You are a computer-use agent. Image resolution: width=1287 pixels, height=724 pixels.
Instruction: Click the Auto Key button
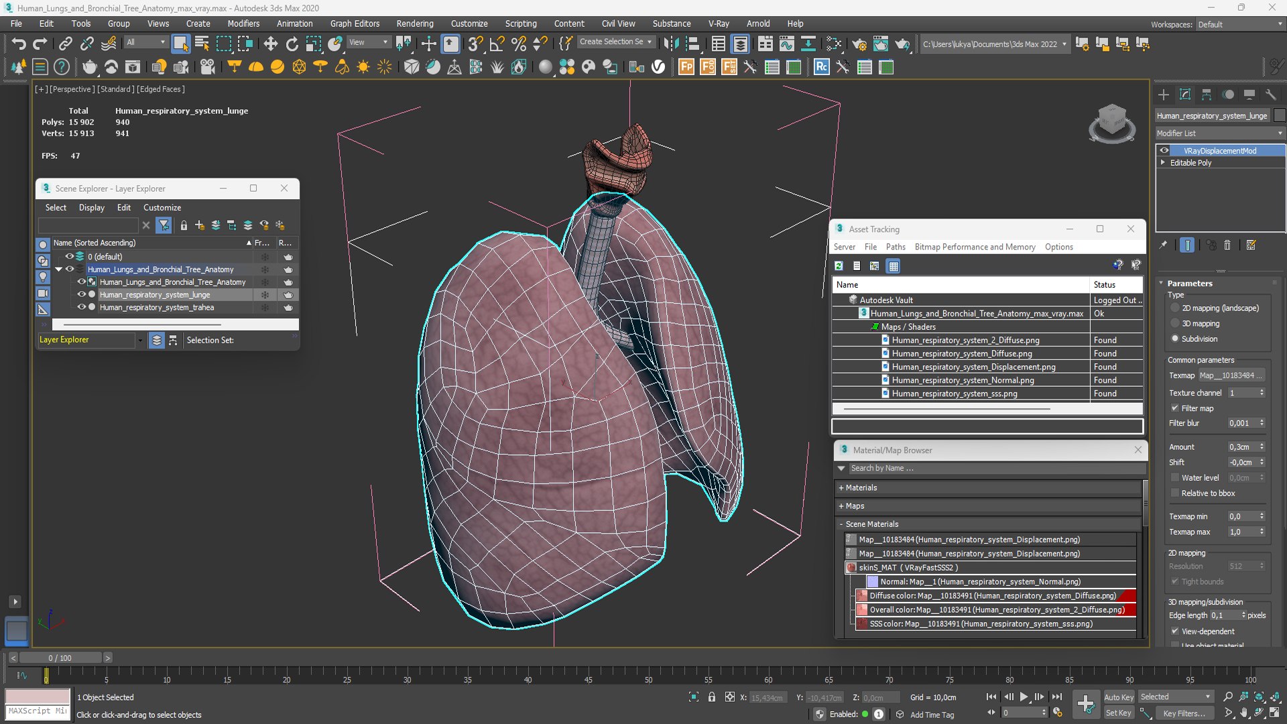1118,697
